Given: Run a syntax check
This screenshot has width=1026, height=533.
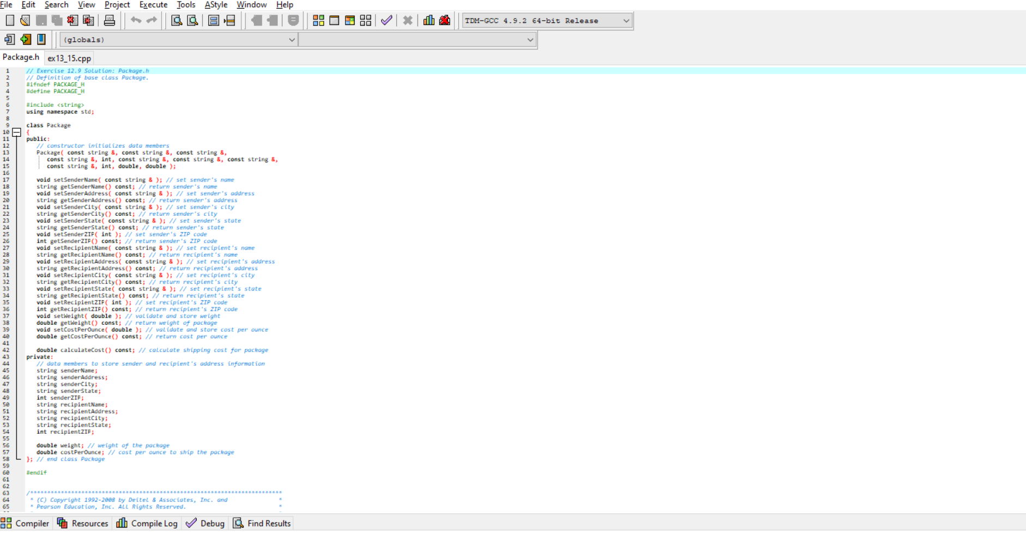Looking at the screenshot, I should point(386,20).
